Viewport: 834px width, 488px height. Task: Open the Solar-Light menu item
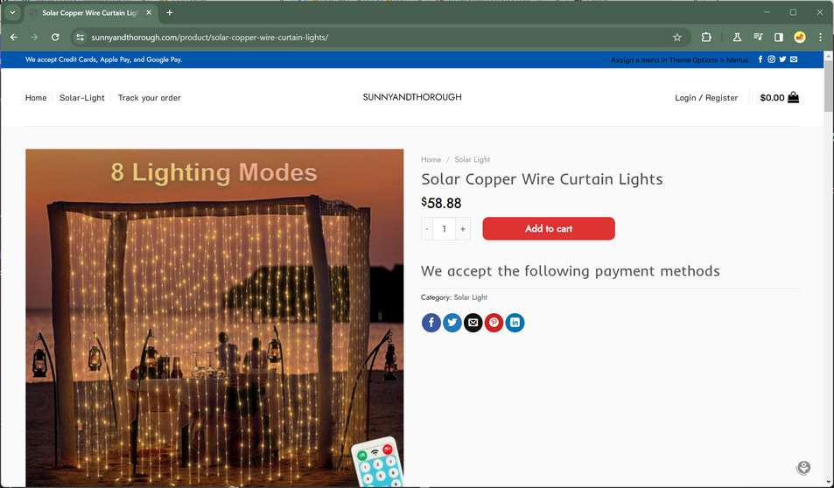pyautogui.click(x=82, y=98)
